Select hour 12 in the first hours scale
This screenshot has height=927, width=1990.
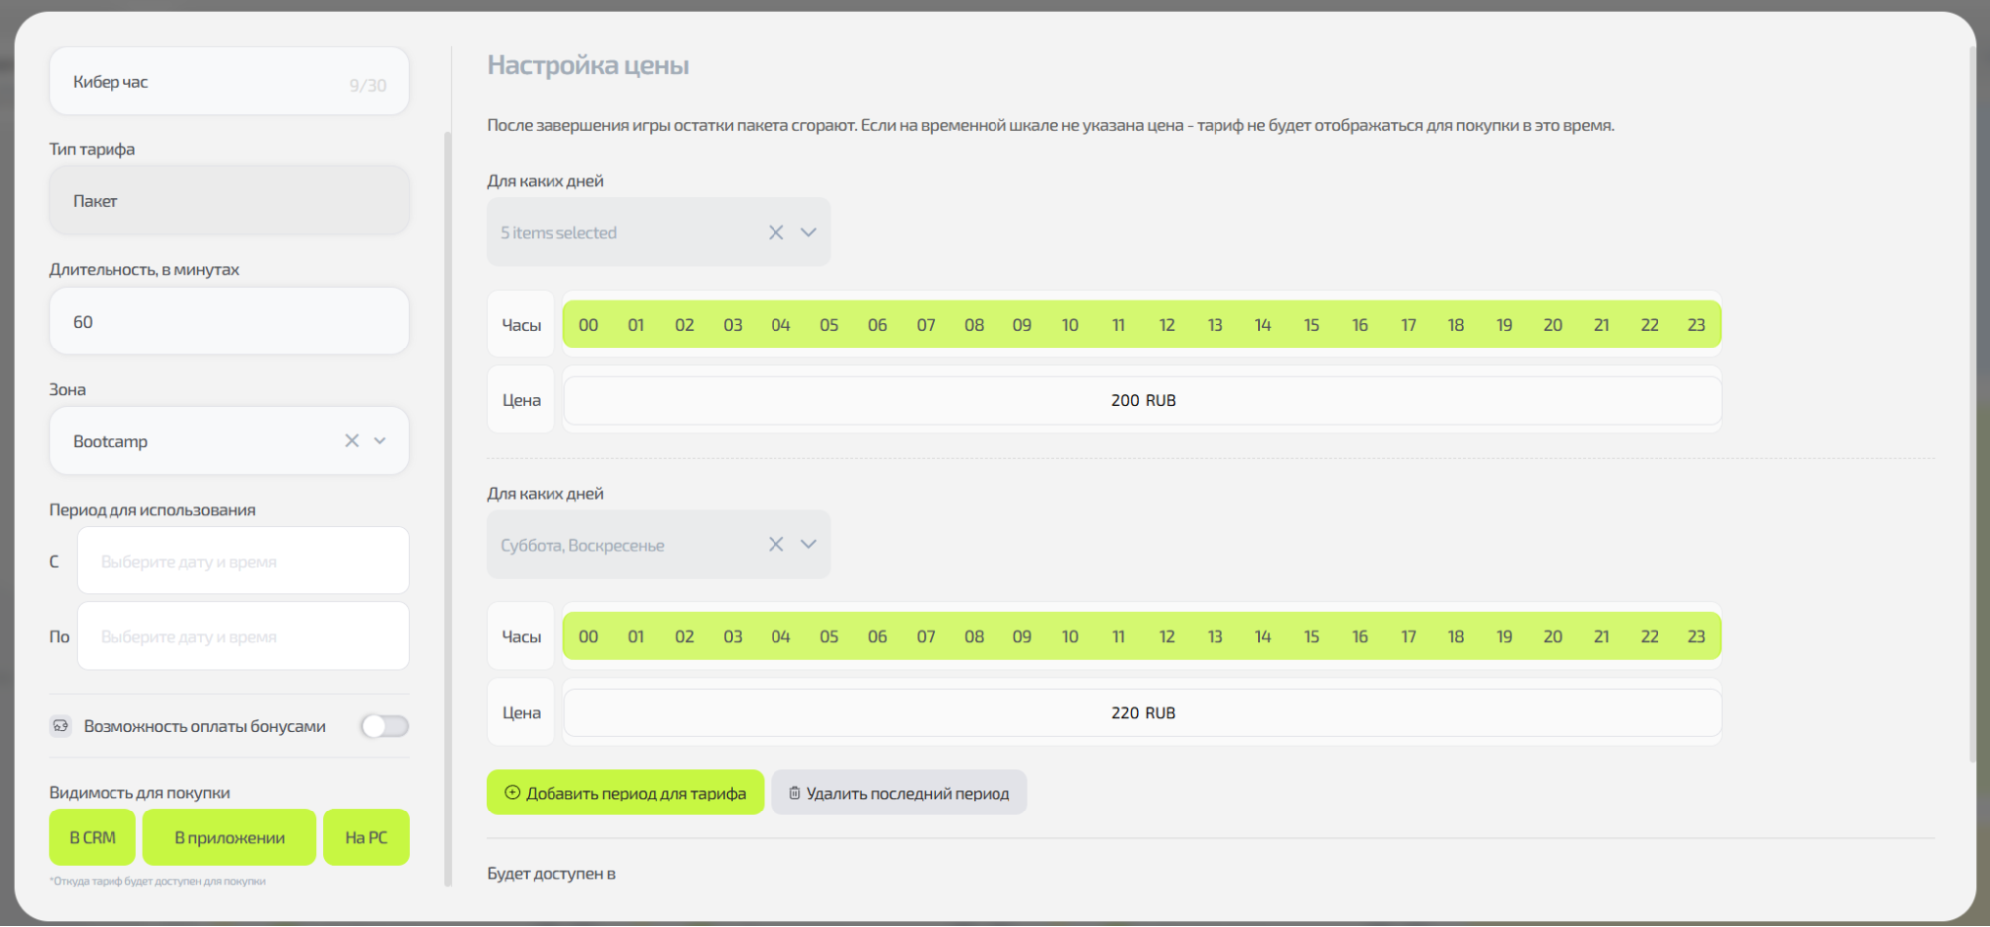1167,325
